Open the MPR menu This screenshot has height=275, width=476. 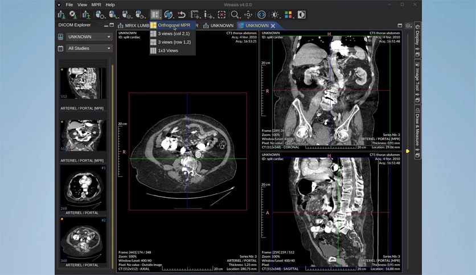96,5
